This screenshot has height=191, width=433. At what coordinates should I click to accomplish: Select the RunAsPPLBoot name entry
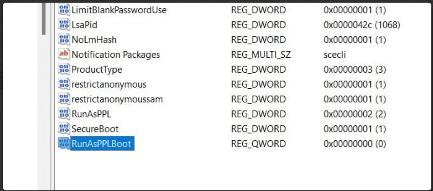[103, 144]
